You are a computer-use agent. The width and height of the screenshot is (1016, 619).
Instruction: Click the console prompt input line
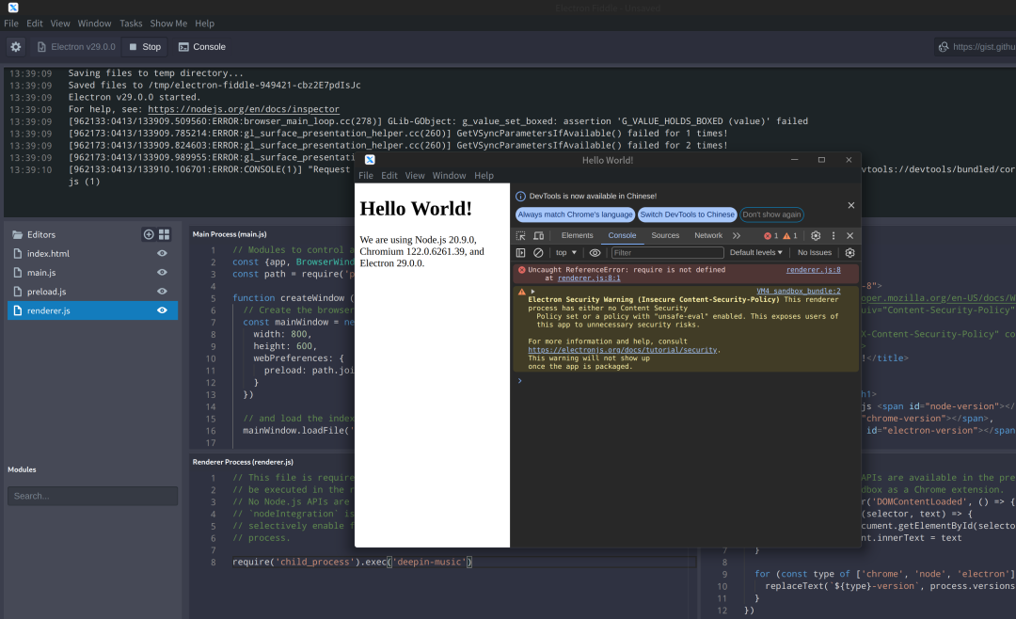[x=687, y=381]
